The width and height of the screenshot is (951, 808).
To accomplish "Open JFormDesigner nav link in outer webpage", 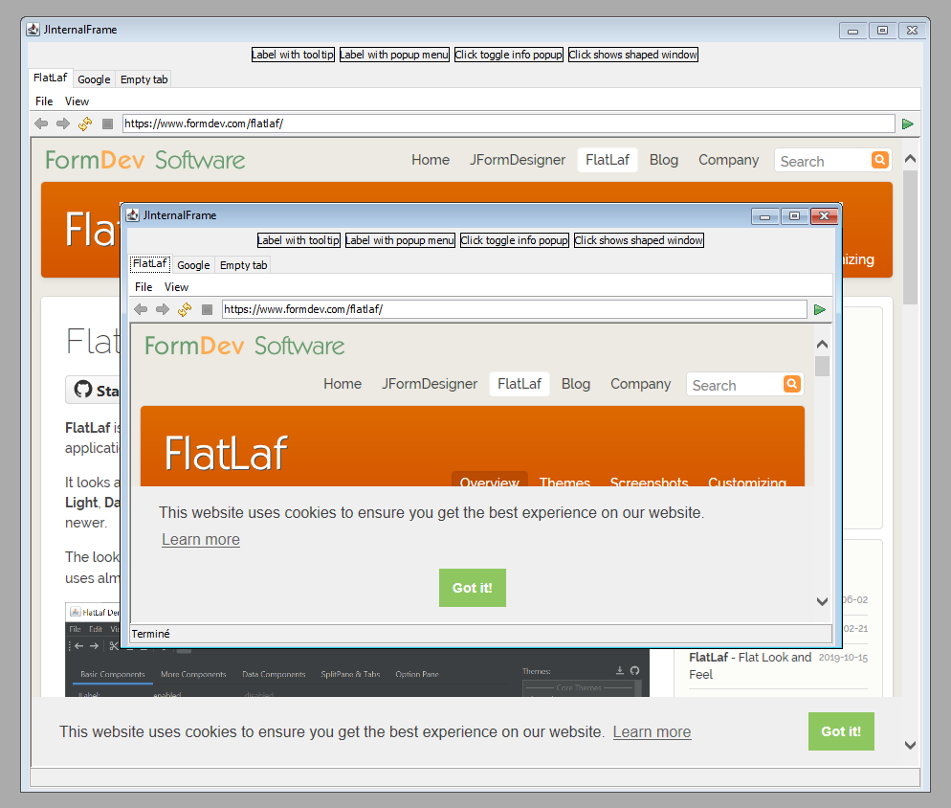I will (x=518, y=160).
